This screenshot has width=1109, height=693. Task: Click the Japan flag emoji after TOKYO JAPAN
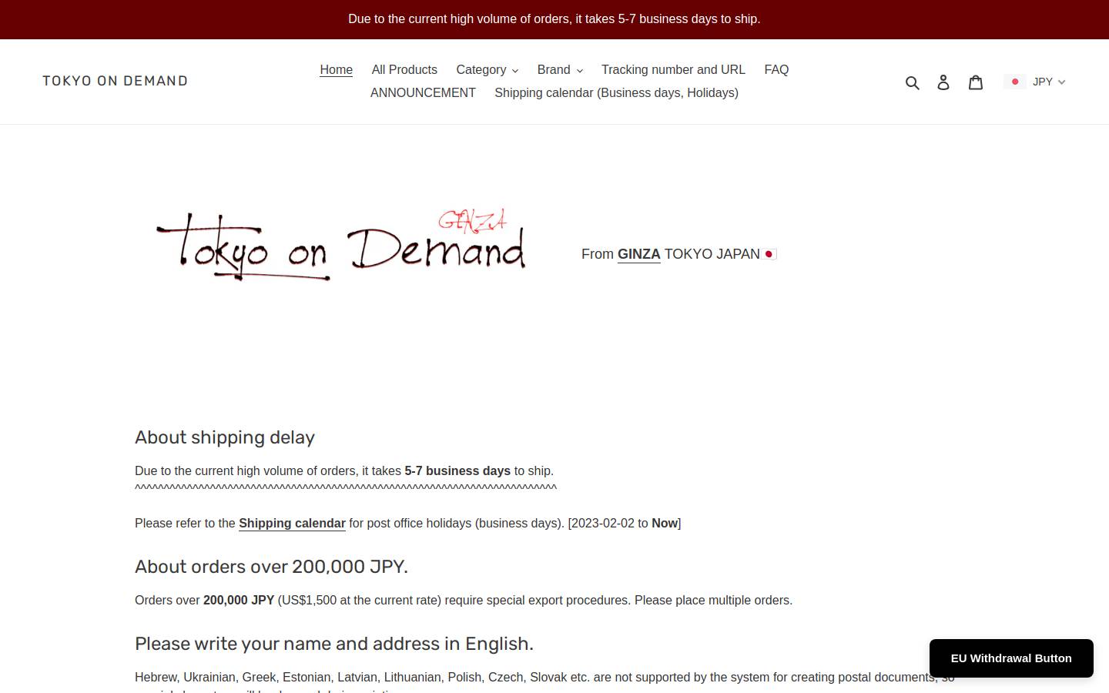pos(769,254)
